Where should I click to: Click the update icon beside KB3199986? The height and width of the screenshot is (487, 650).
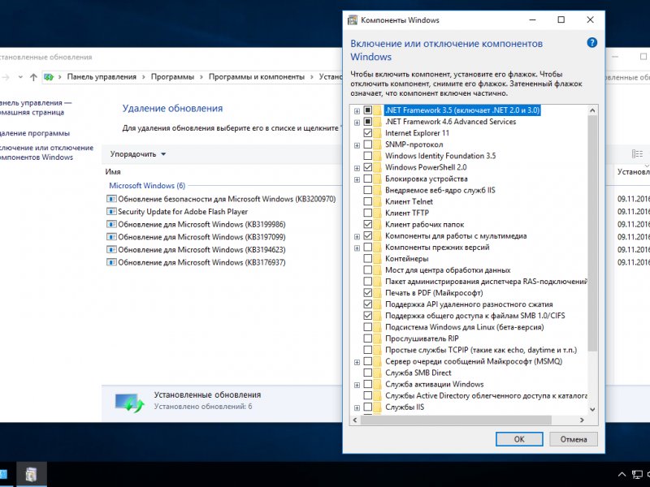pos(111,225)
